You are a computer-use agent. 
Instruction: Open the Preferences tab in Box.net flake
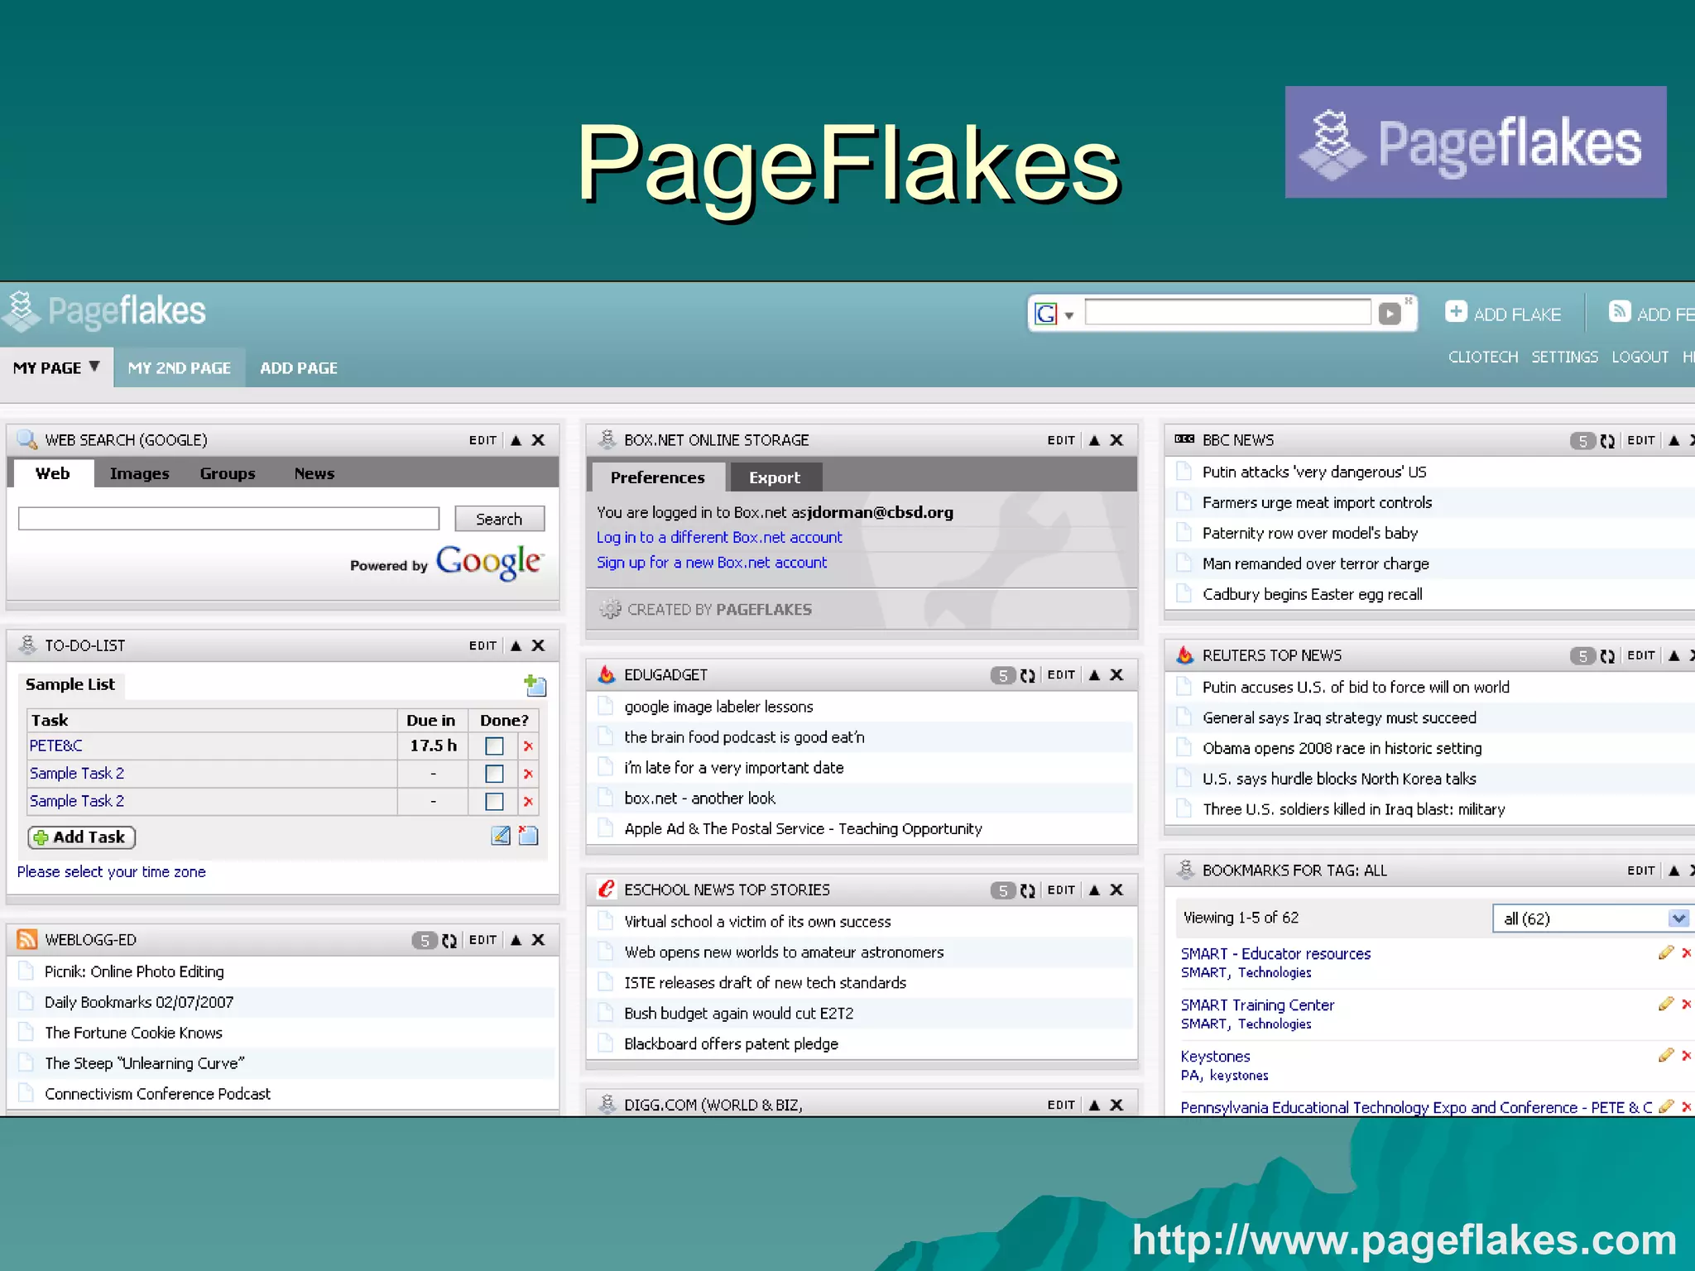(x=658, y=477)
